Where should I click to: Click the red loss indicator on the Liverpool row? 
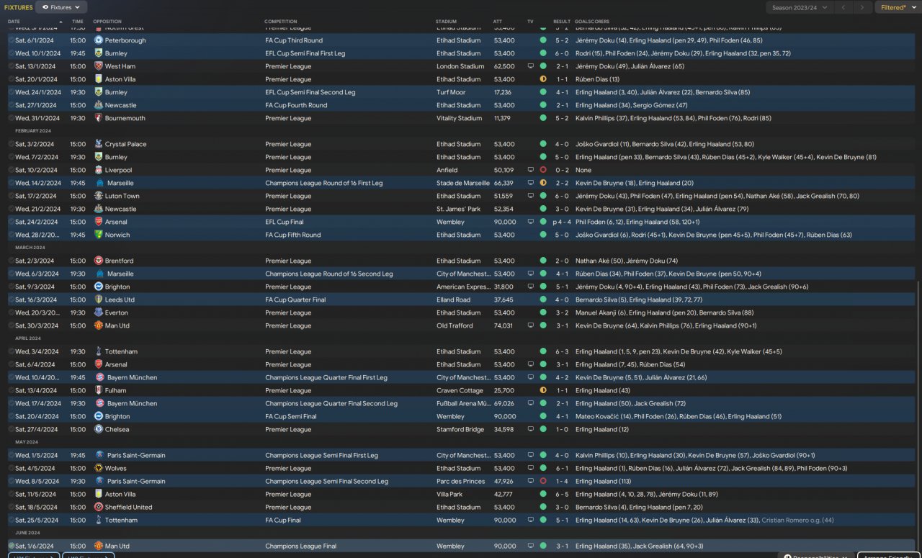(x=543, y=170)
